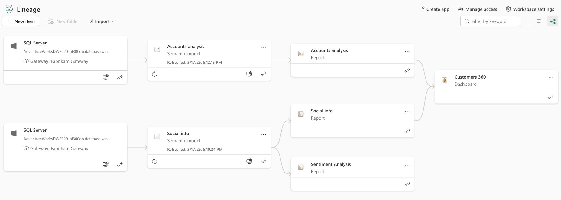561x200 pixels.
Task: Click the New item button
Action: point(21,21)
